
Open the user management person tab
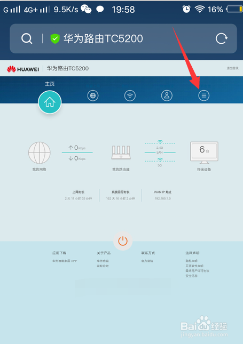(x=167, y=95)
